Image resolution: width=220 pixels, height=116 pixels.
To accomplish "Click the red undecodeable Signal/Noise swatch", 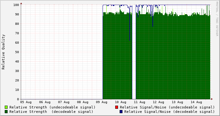I will click(116, 107).
